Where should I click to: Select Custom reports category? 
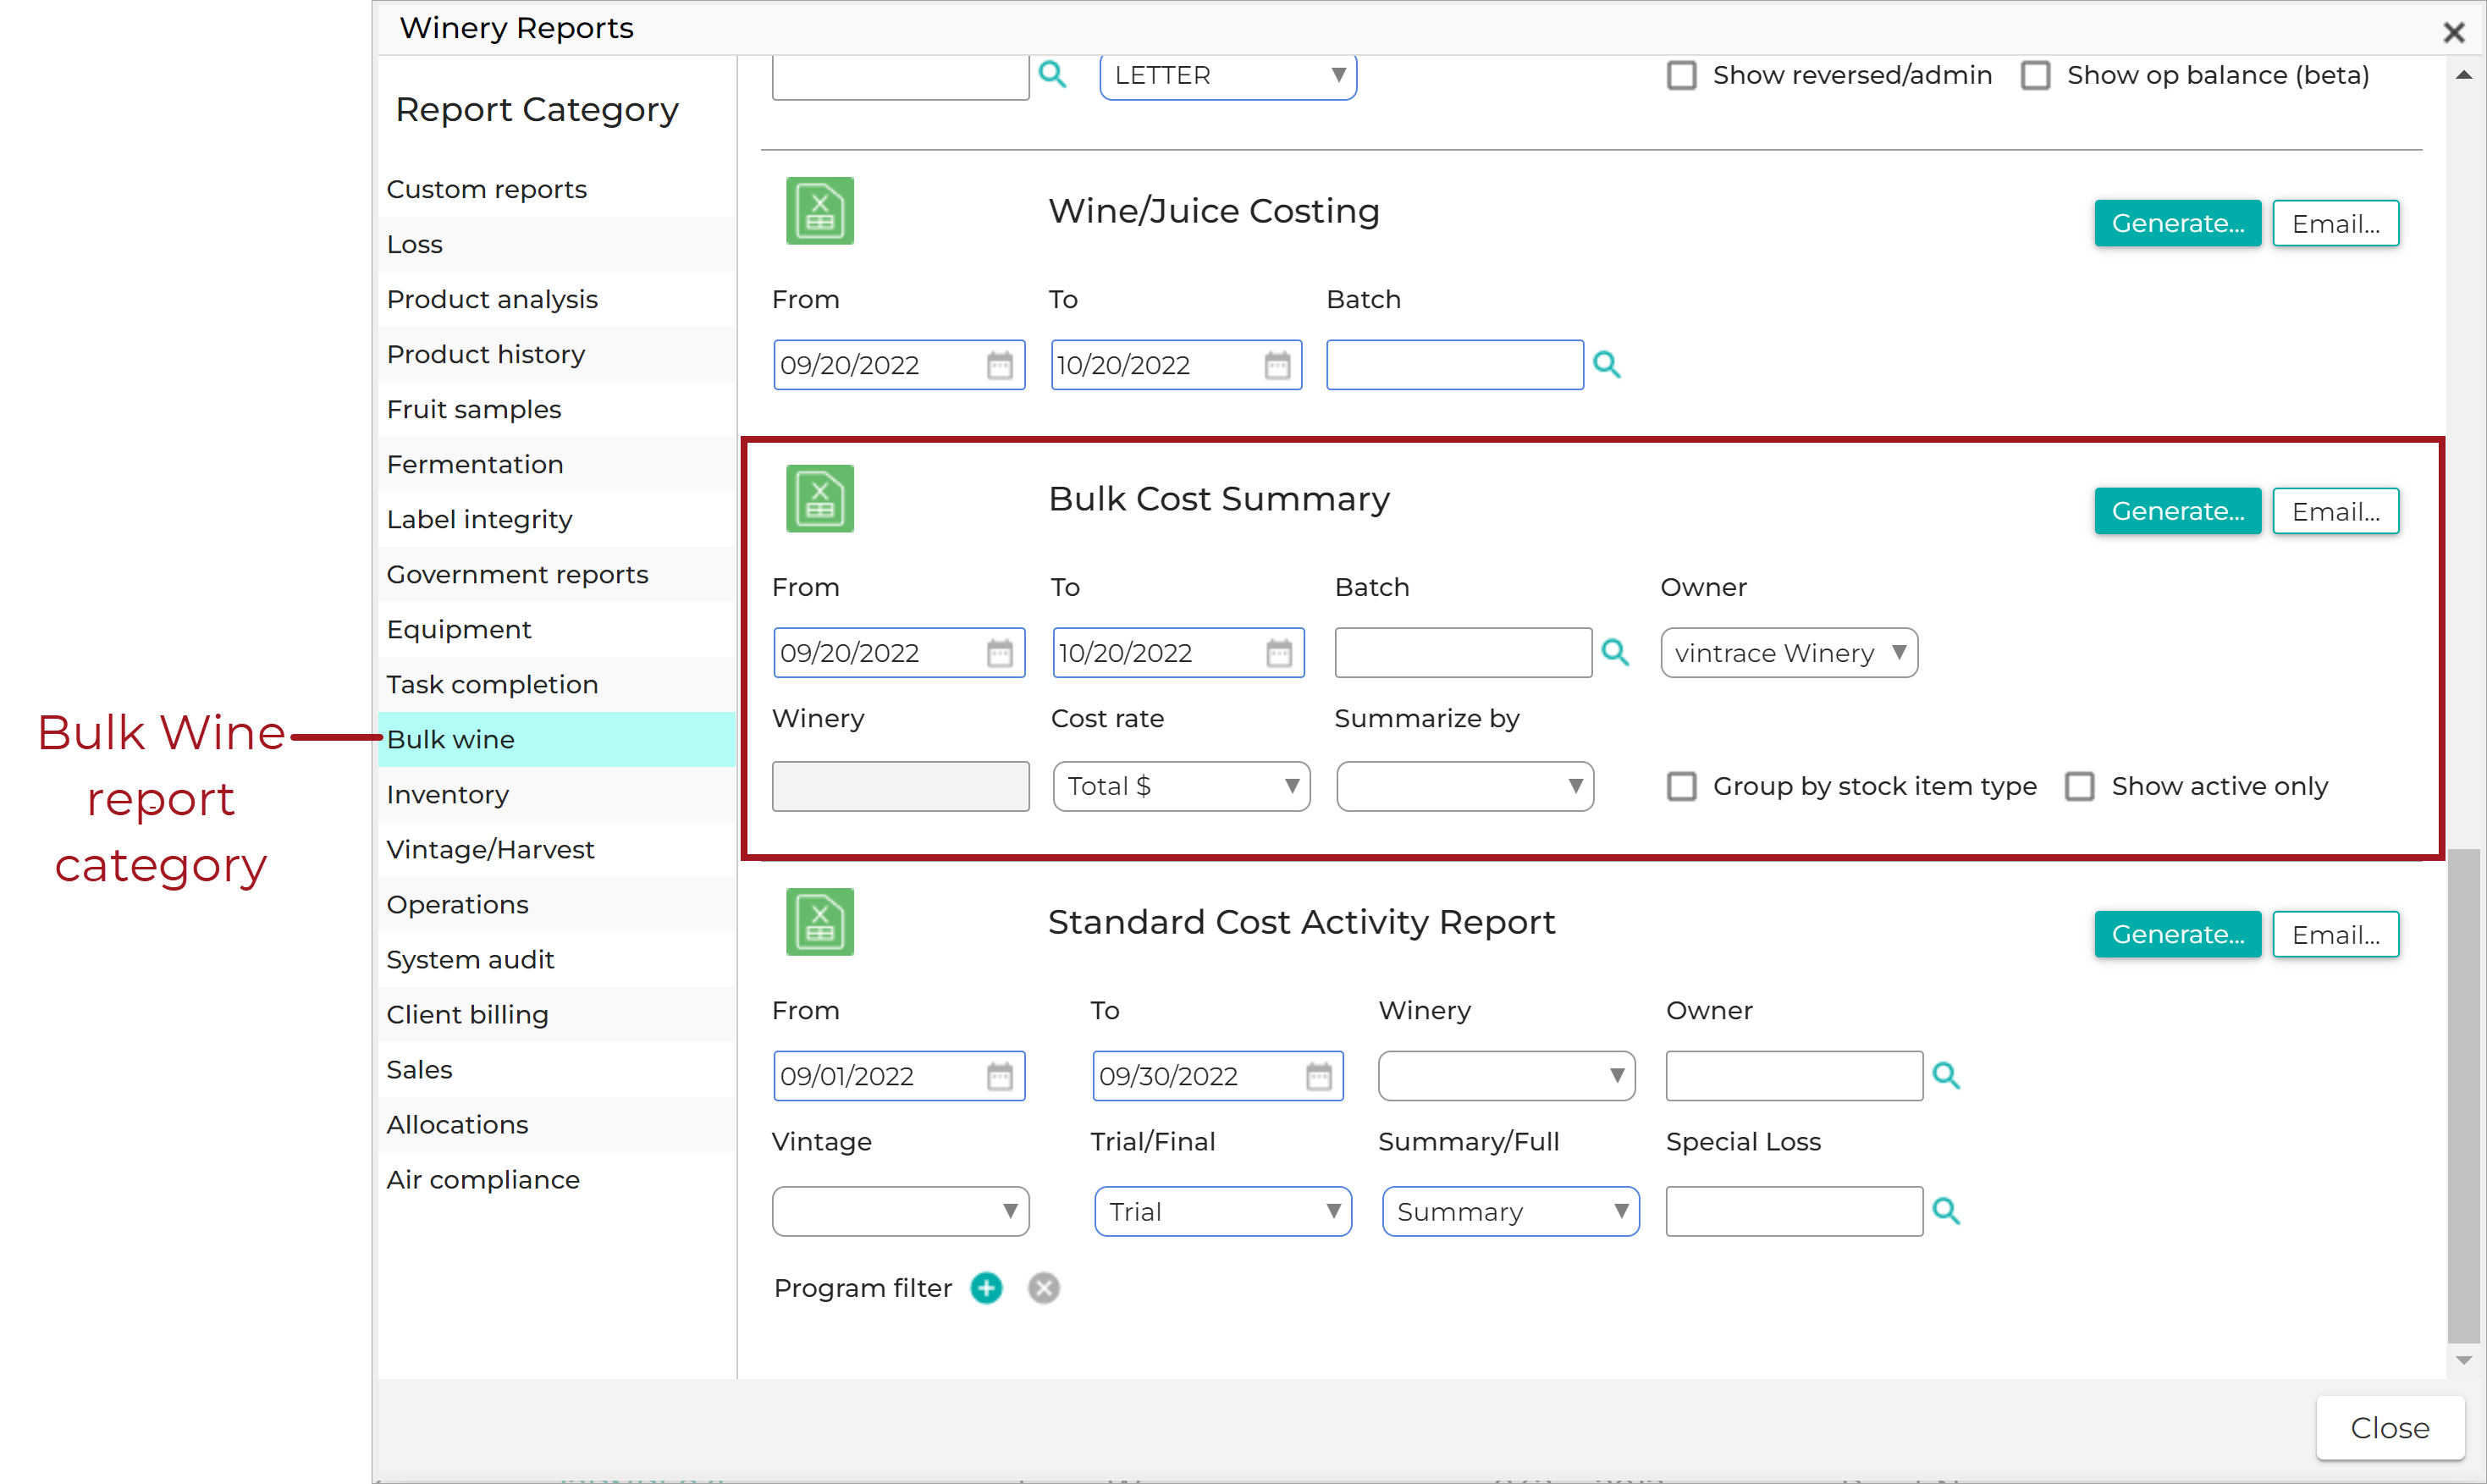pyautogui.click(x=557, y=189)
